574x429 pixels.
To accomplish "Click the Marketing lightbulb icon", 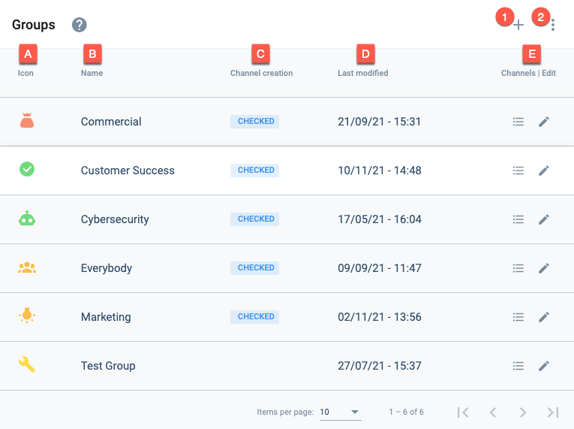I will click(x=27, y=316).
